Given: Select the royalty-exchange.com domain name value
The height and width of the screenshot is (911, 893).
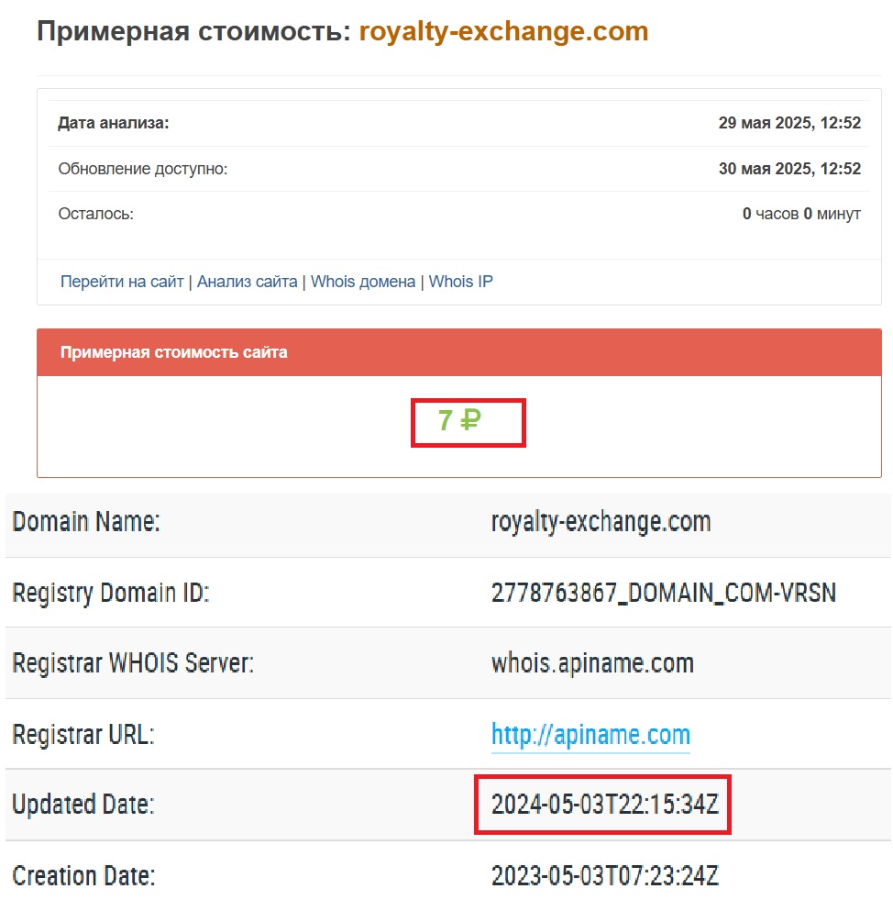Looking at the screenshot, I should click(601, 523).
